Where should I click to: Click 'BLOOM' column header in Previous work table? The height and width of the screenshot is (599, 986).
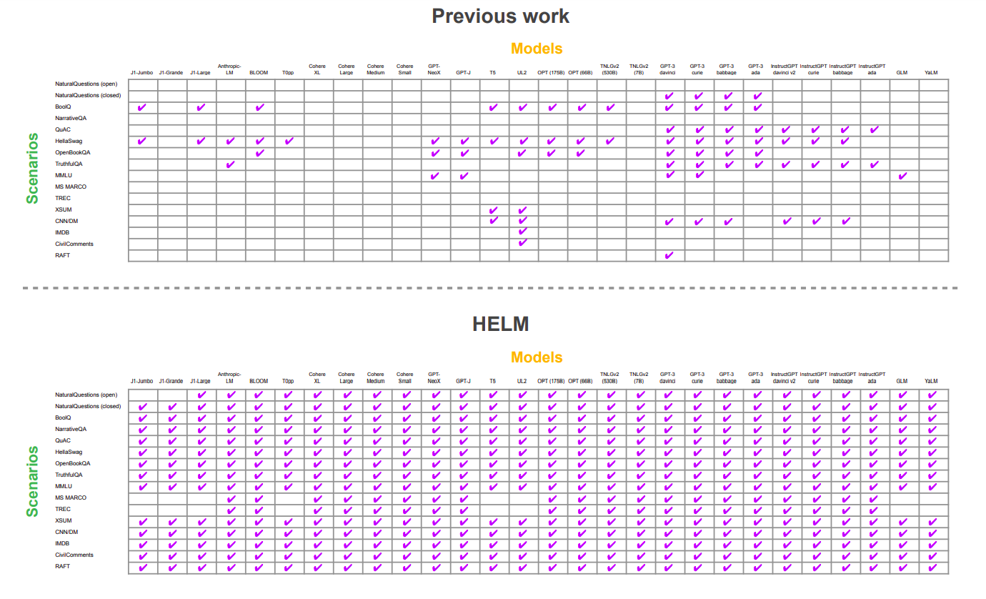click(259, 72)
